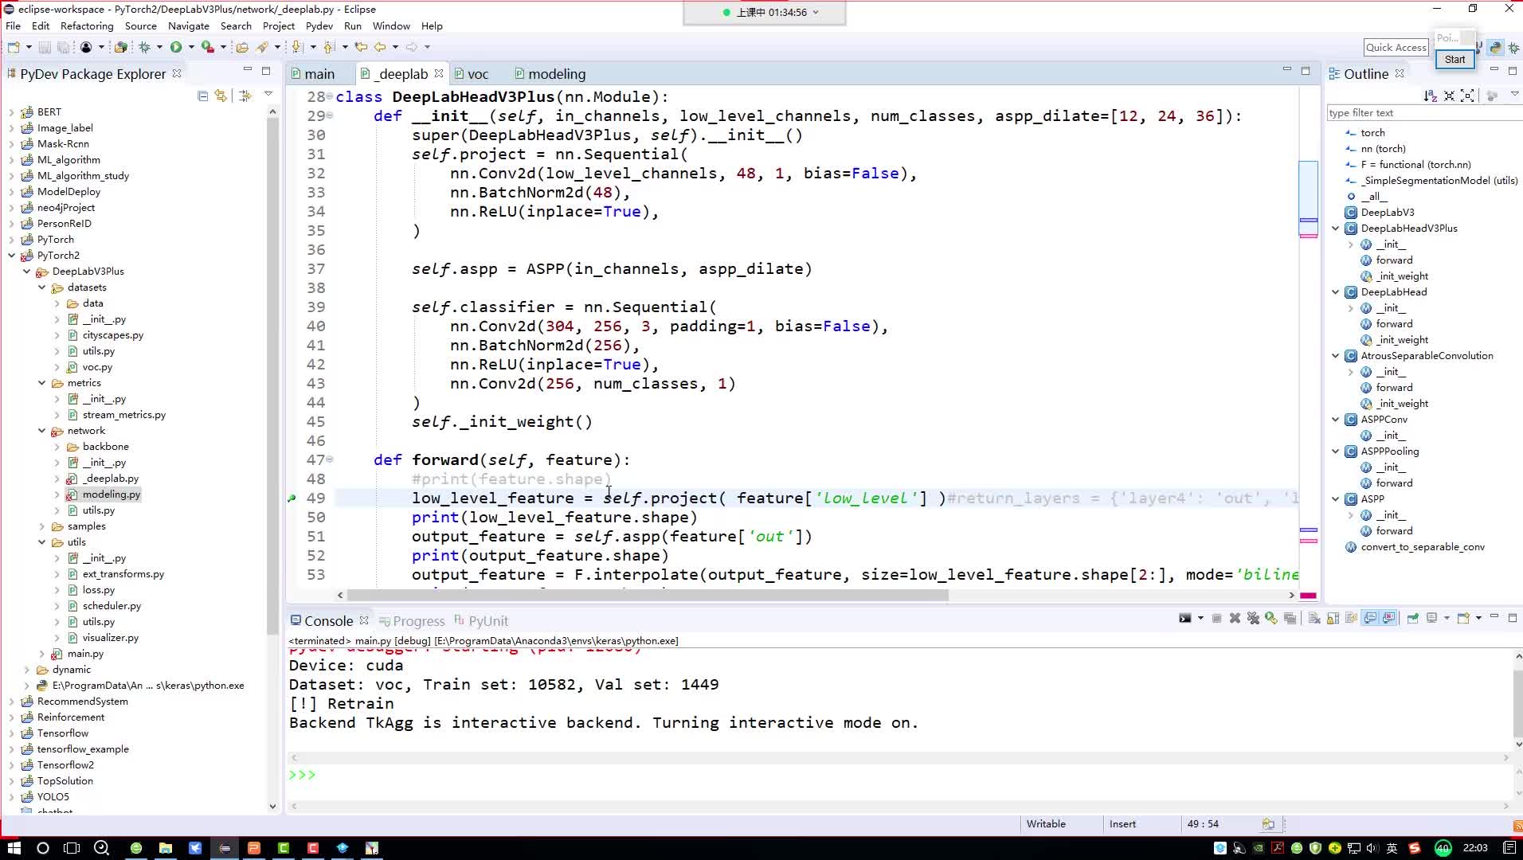Open Task View in taskbar

pos(72,848)
